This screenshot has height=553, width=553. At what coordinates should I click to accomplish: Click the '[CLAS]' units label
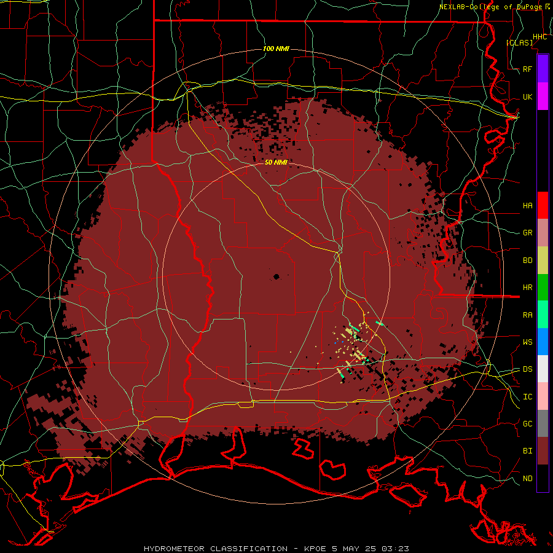pos(519,42)
